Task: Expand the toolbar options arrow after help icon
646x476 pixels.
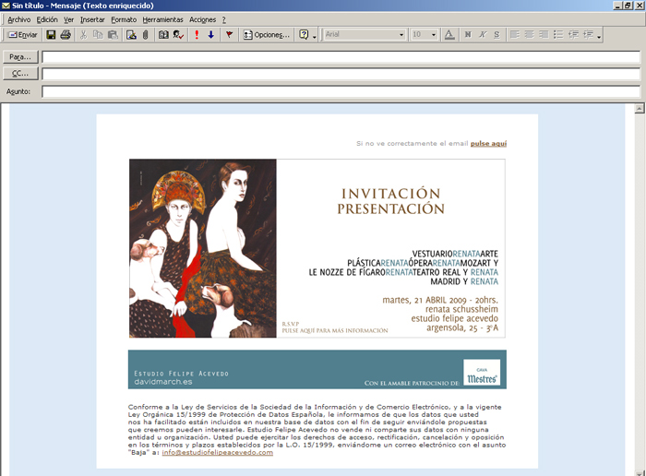Action: point(315,36)
